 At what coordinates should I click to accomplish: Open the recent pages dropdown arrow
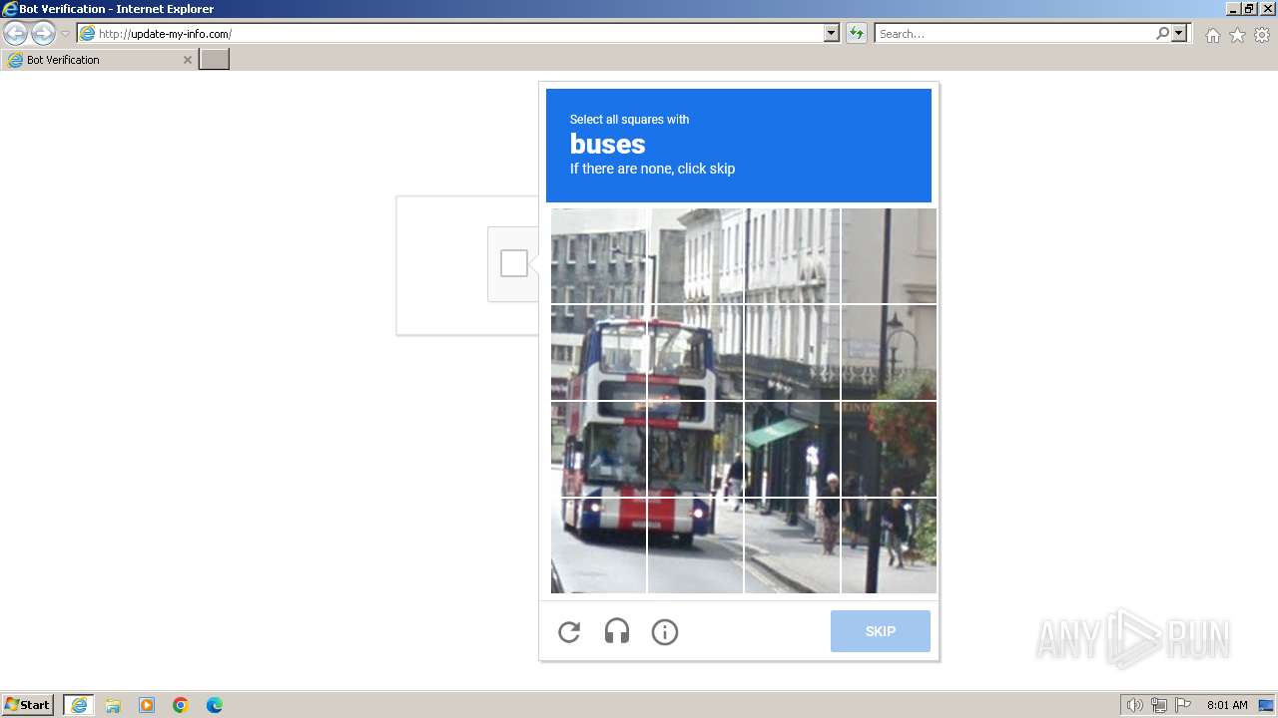coord(66,34)
